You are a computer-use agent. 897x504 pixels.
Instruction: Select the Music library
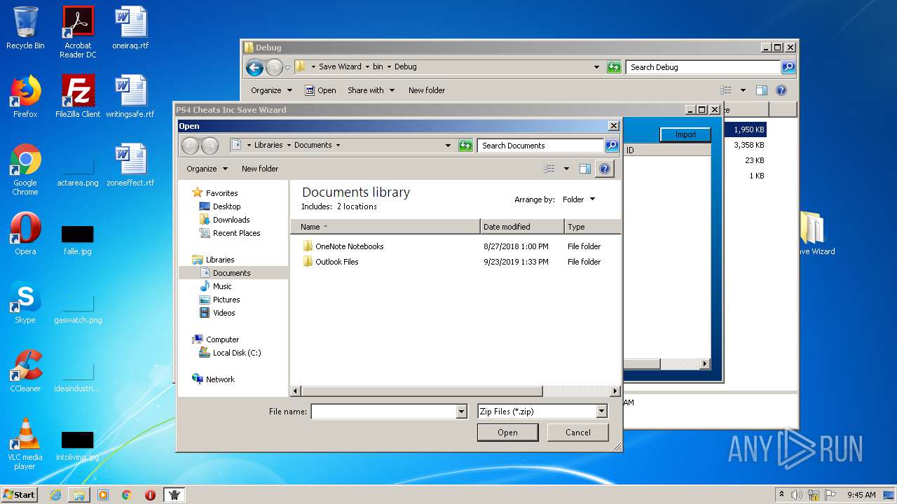pos(222,286)
